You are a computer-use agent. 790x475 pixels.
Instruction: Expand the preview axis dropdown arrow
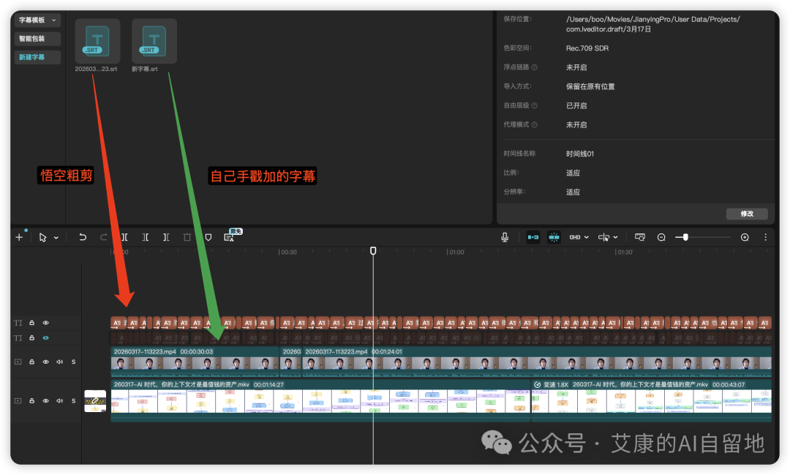(x=616, y=237)
